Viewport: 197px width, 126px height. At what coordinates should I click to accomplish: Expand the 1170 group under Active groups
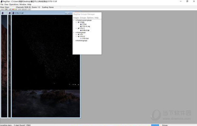tap(76, 35)
